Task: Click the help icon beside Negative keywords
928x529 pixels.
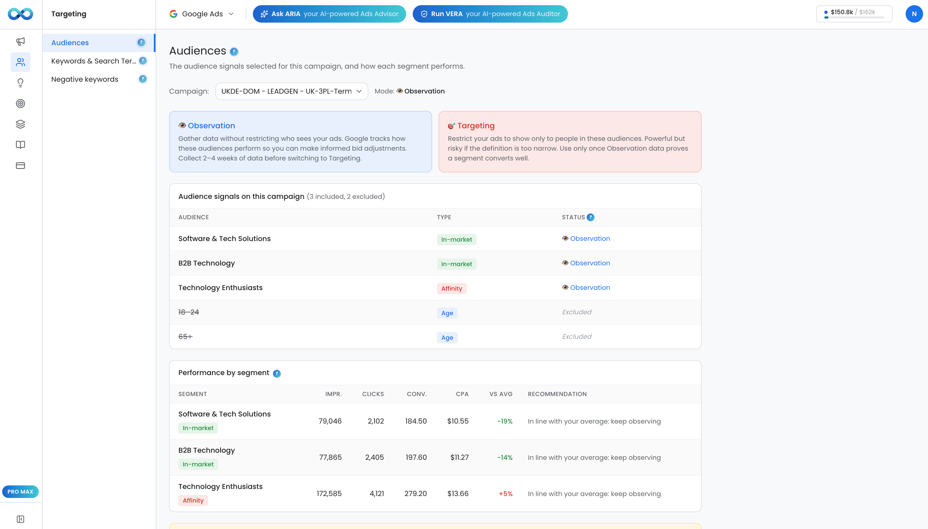Action: pyautogui.click(x=143, y=79)
